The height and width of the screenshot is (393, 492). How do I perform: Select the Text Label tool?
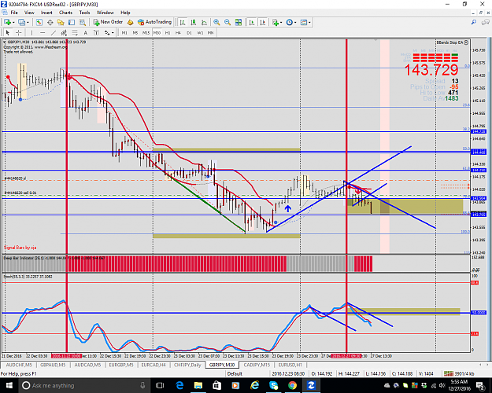point(96,32)
